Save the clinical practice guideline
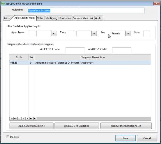 pos(125,138)
